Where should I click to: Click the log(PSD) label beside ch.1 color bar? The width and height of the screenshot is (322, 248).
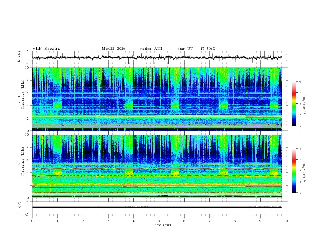click(x=304, y=106)
